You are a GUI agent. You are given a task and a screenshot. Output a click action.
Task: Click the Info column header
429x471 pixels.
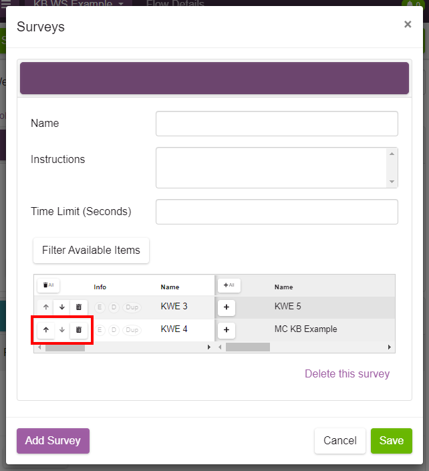[100, 287]
